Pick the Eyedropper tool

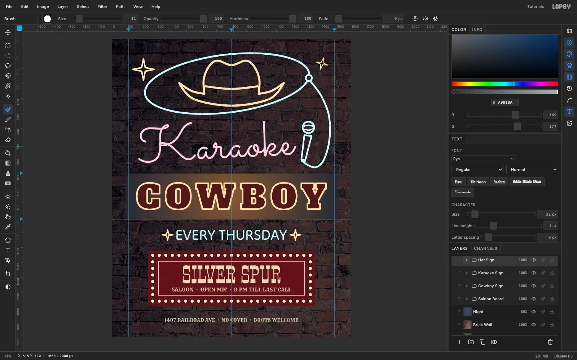tap(8, 227)
